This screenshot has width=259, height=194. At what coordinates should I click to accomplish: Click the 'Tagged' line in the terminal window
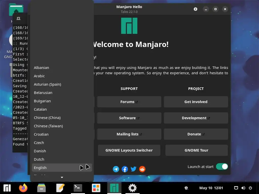coord(20,128)
